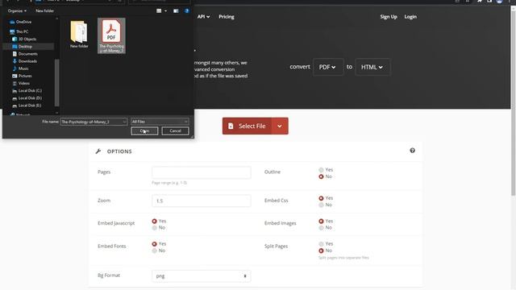Click the wrench icon beside OPTIONS
Viewport: 516px width, 290px height.
point(98,151)
